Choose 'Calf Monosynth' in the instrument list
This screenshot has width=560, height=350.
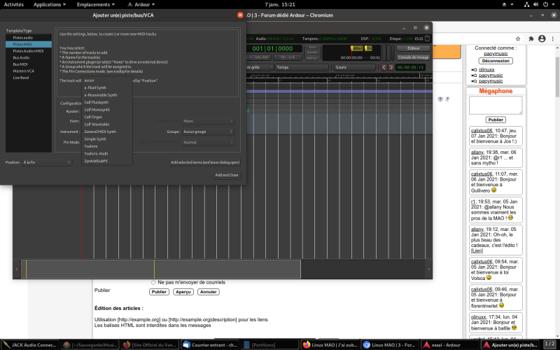coord(107,110)
